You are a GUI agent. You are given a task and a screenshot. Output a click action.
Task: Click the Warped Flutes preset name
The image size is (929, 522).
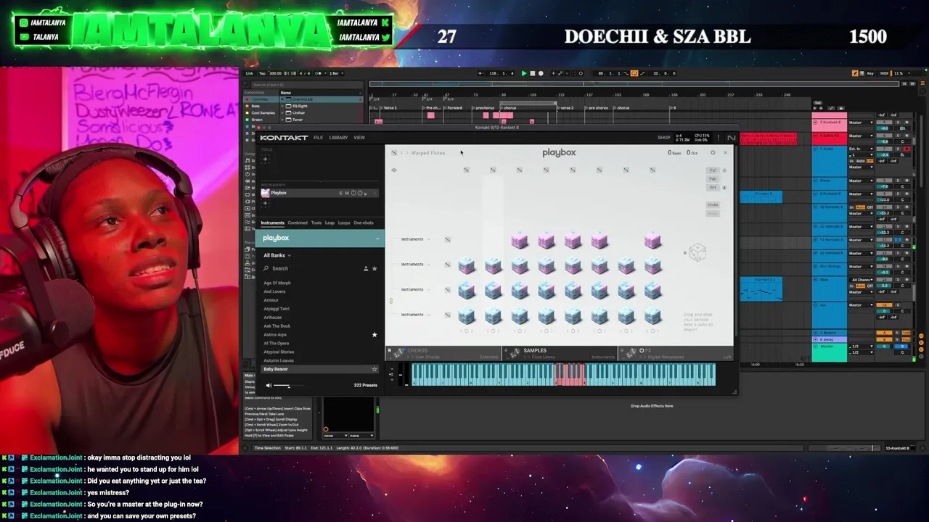pos(428,153)
